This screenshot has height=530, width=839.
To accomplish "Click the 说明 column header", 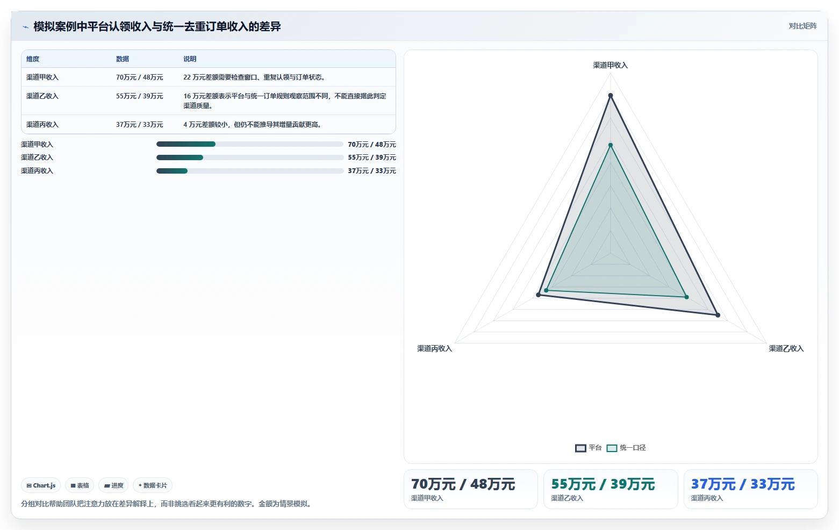I will pyautogui.click(x=190, y=59).
